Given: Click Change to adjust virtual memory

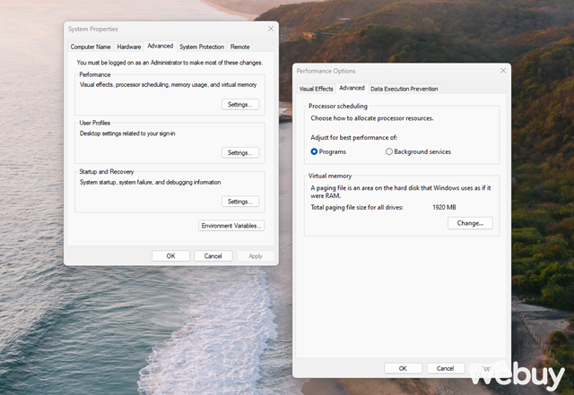Looking at the screenshot, I should [x=470, y=223].
